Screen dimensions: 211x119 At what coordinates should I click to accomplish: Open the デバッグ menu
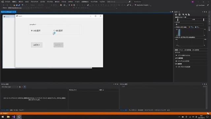click(x=50, y=2)
